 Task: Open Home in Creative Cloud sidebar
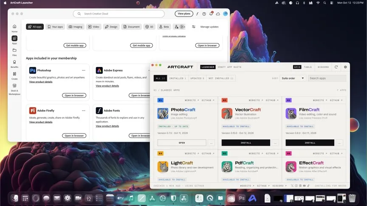click(x=14, y=28)
